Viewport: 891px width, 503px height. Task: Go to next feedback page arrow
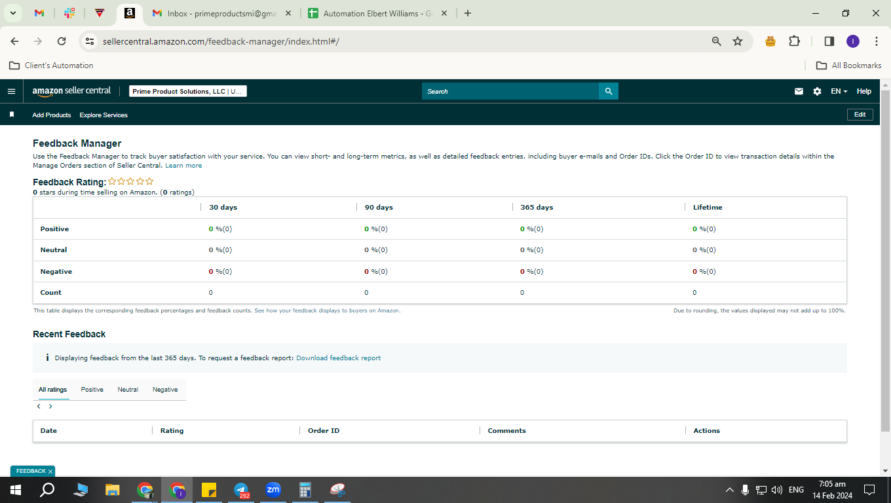click(x=50, y=406)
